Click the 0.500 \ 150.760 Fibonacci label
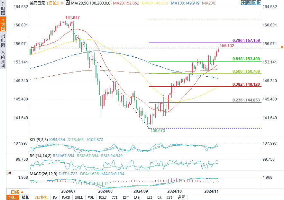 [246, 71]
